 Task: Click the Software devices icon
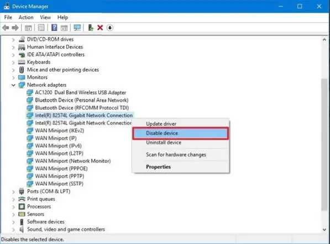click(22, 222)
